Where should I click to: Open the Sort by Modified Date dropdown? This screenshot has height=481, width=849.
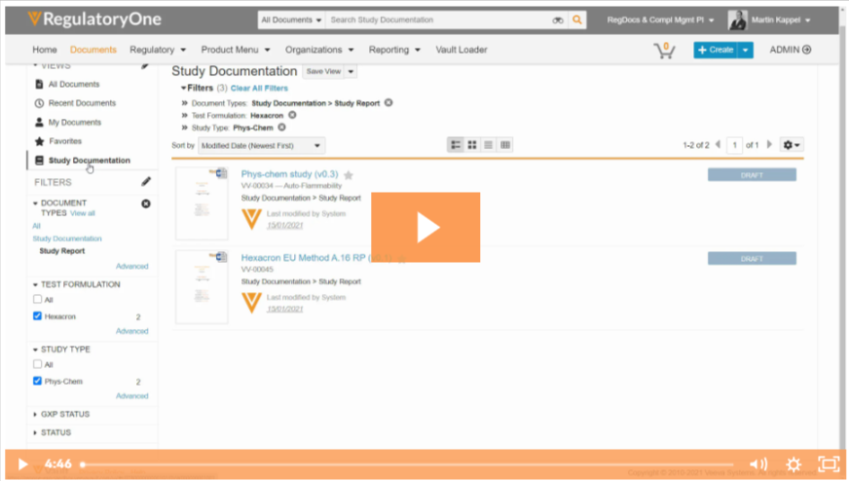pos(261,145)
